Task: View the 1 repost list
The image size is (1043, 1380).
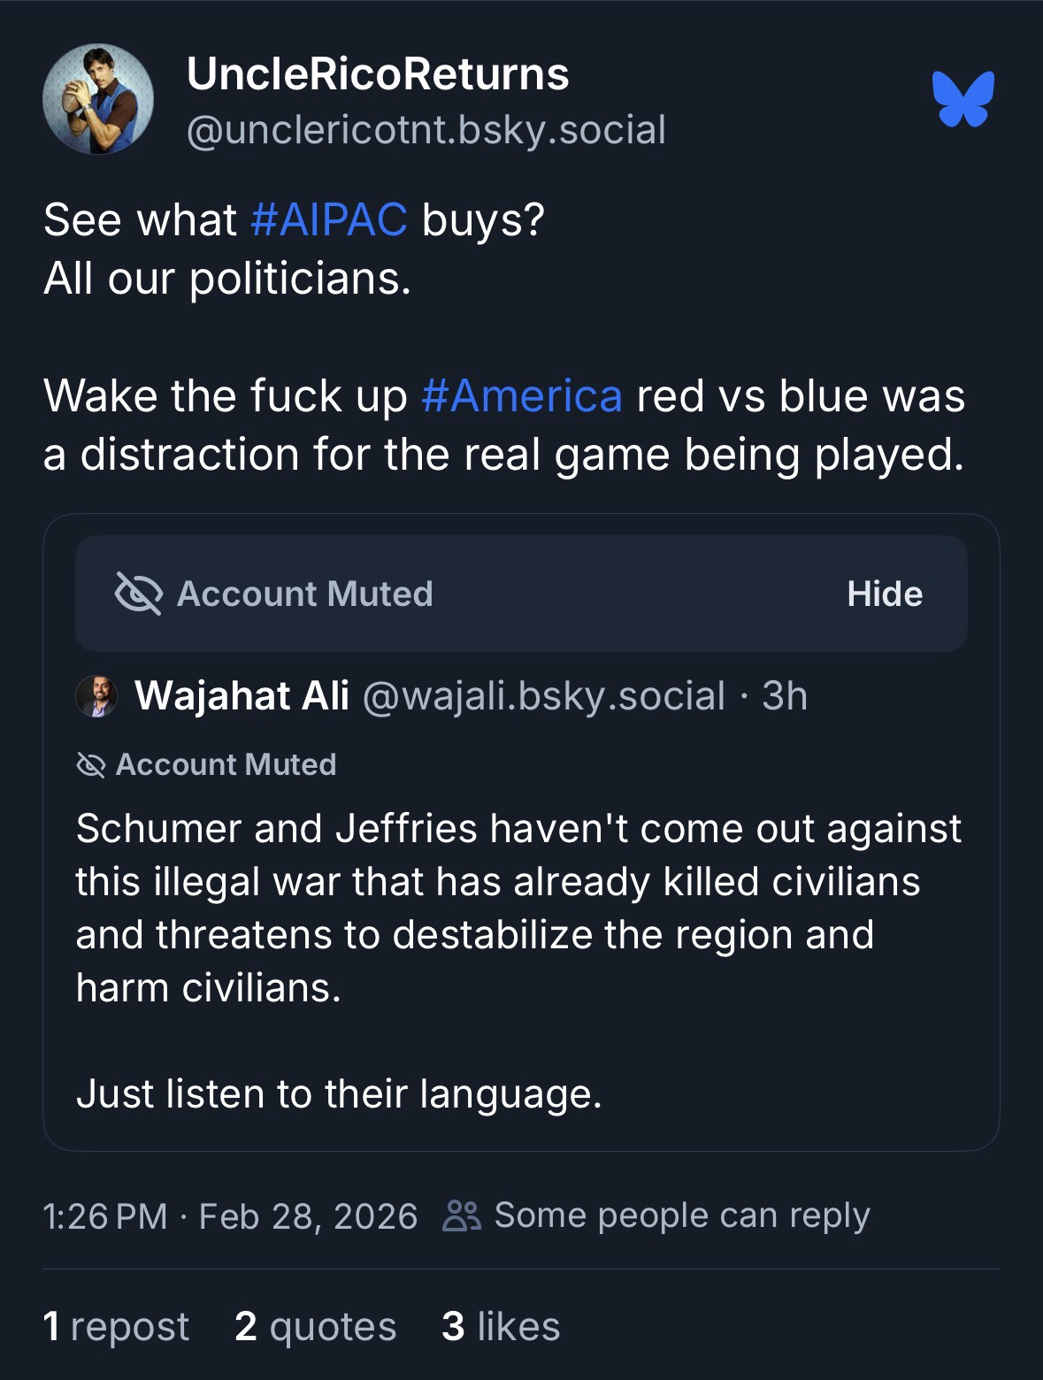Action: coord(116,1326)
